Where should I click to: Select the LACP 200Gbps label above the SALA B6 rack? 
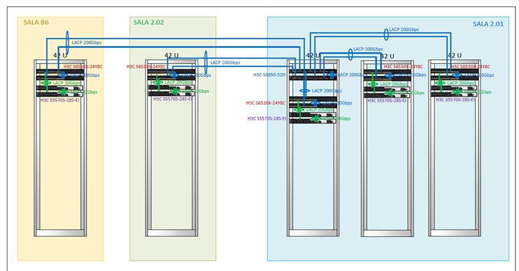[87, 43]
